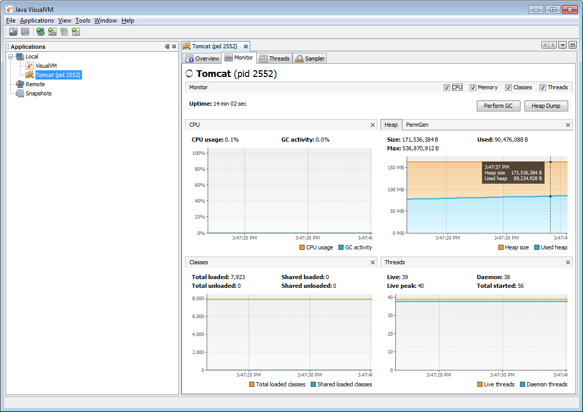Click the Heap Dump button
Screen dimensions: 583x412
[x=546, y=106]
